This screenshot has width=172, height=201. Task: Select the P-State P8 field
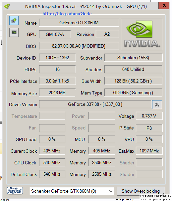pos(149,128)
